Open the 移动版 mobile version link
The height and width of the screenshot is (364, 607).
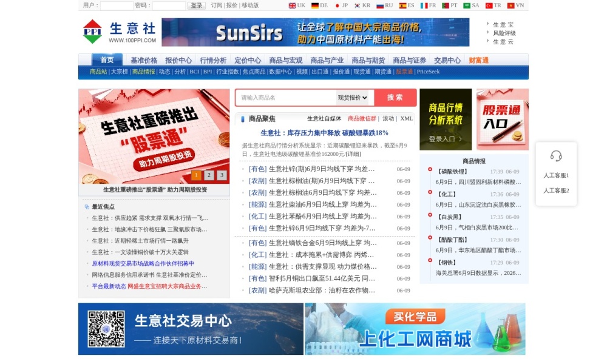click(x=250, y=5)
